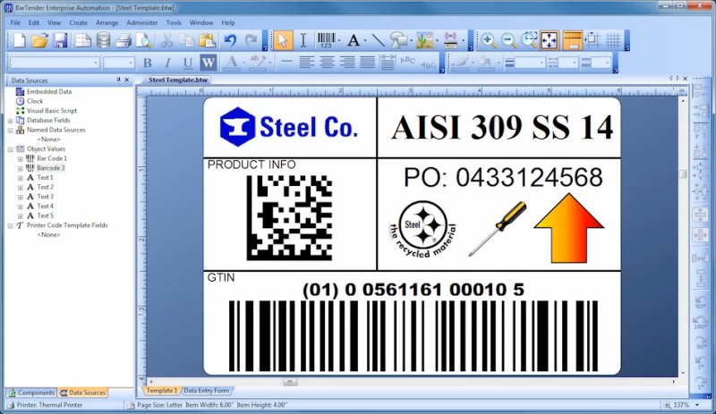716x414 pixels.
Task: Click the undo arrow
Action: [x=231, y=40]
